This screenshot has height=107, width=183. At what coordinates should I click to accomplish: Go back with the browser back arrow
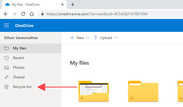click(6, 14)
